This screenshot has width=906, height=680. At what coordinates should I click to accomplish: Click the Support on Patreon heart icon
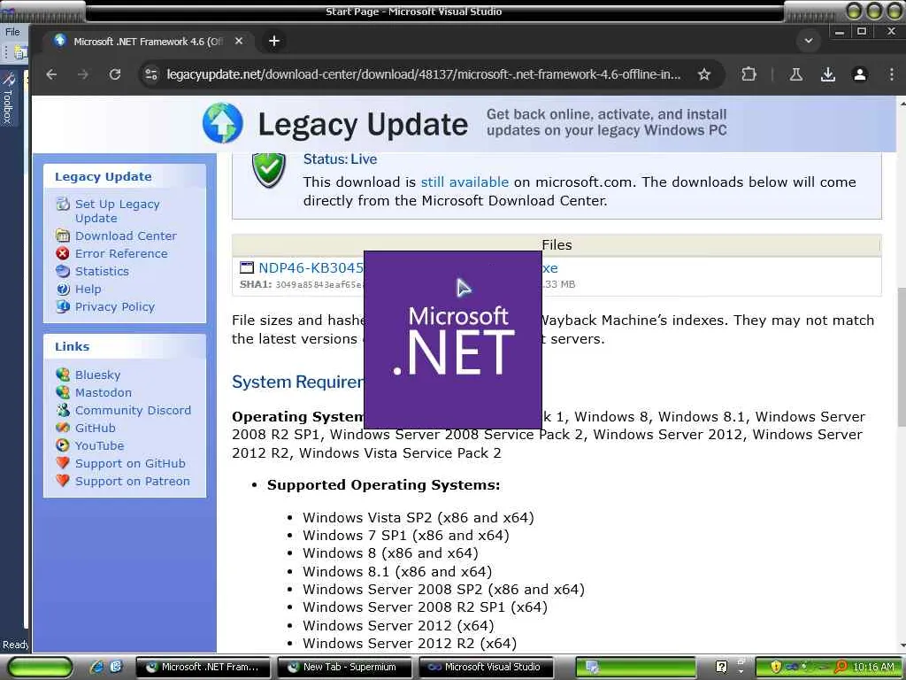63,481
